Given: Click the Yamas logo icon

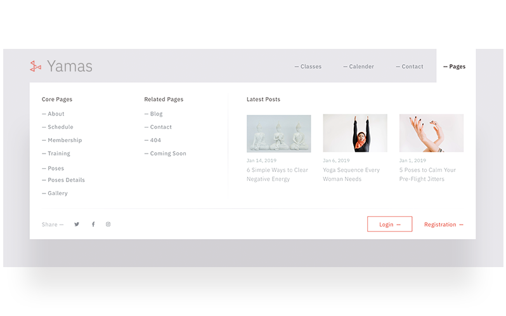Looking at the screenshot, I should tap(36, 66).
